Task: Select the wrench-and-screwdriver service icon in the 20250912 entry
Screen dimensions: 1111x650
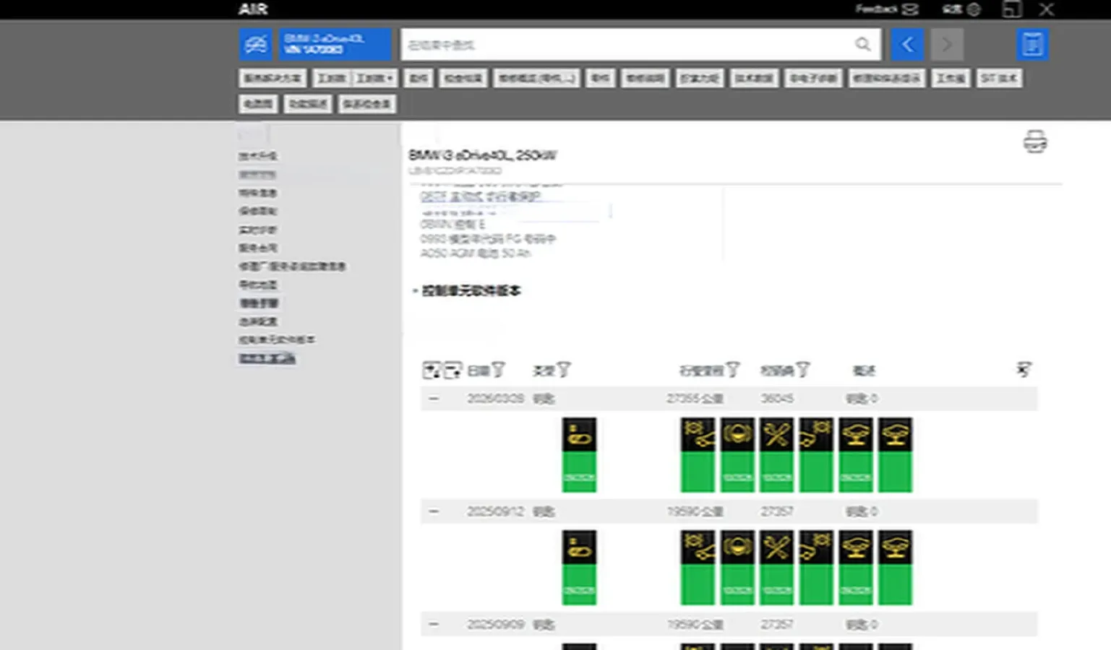Action: [x=776, y=547]
